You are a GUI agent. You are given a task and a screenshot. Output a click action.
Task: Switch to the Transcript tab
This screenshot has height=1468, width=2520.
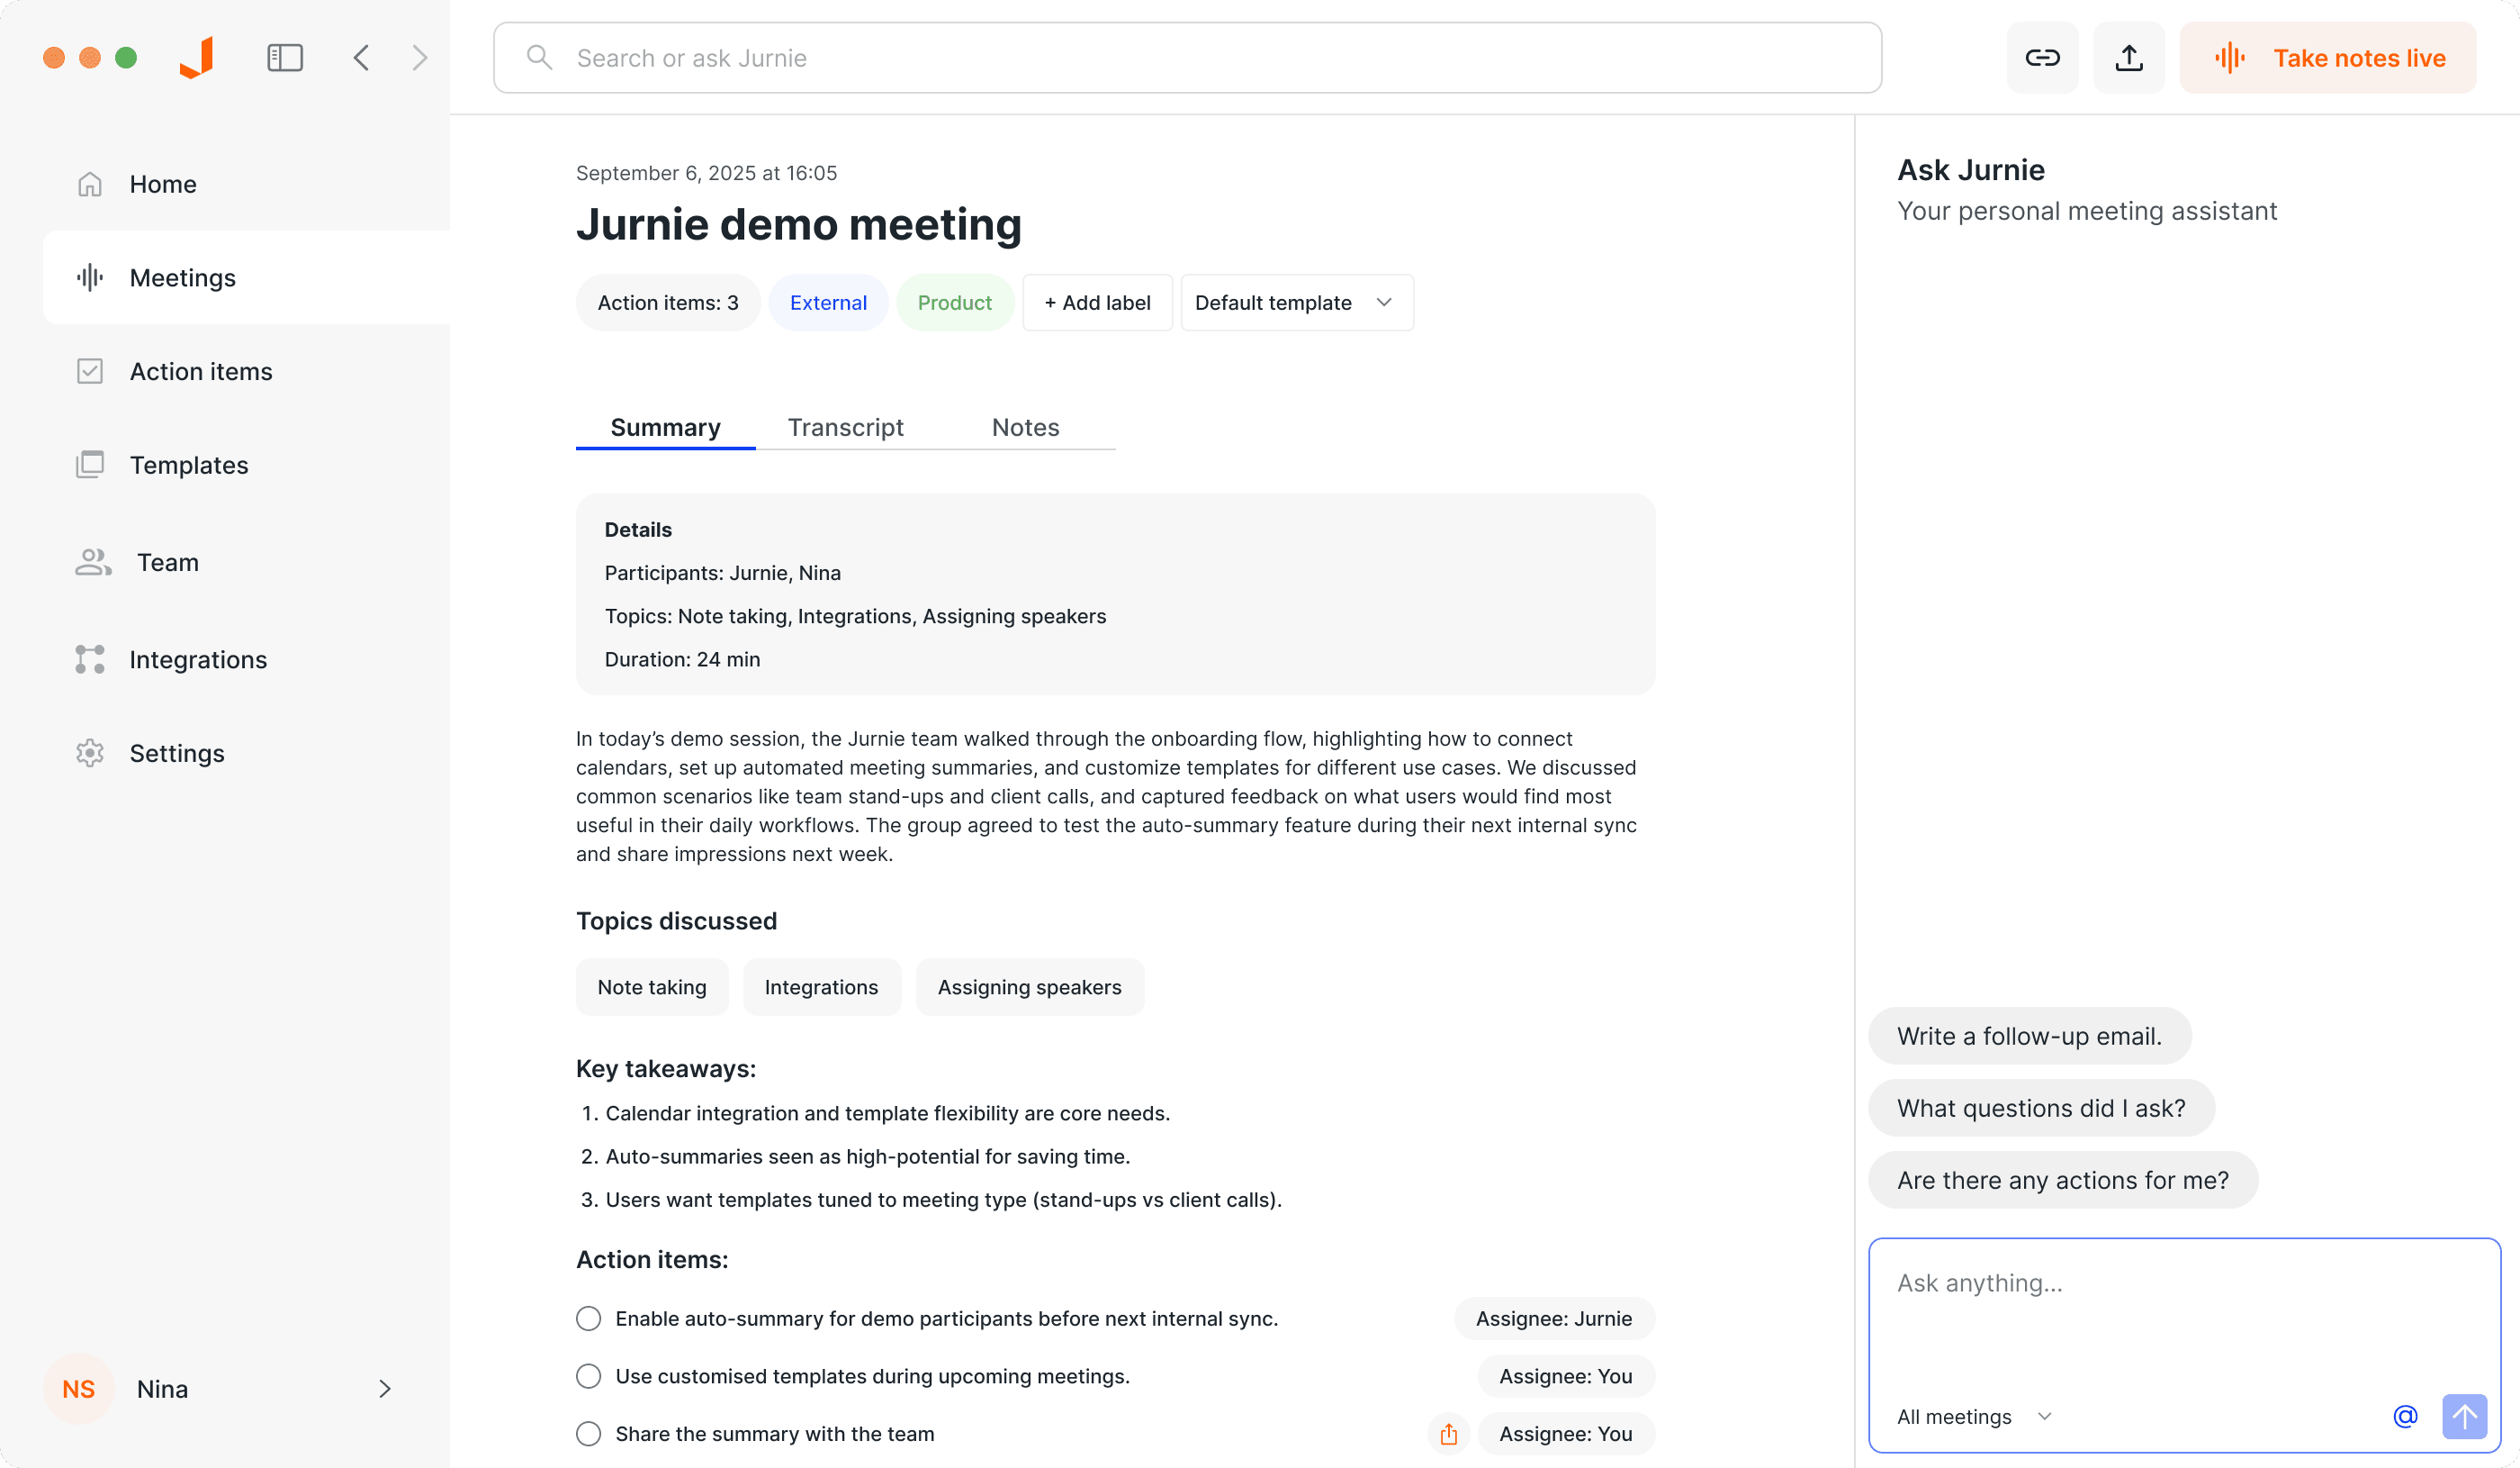(x=845, y=426)
